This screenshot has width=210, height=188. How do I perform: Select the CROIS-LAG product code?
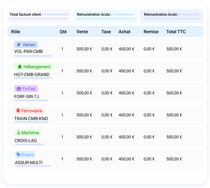click(26, 141)
